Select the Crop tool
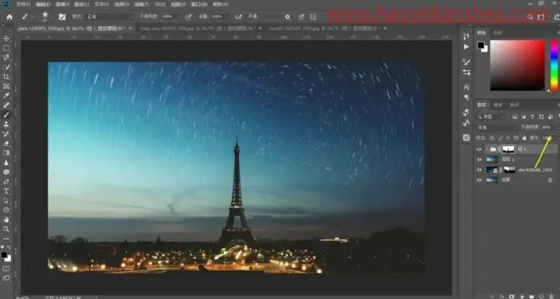Viewport: 560px width, 299px height. click(x=6, y=77)
